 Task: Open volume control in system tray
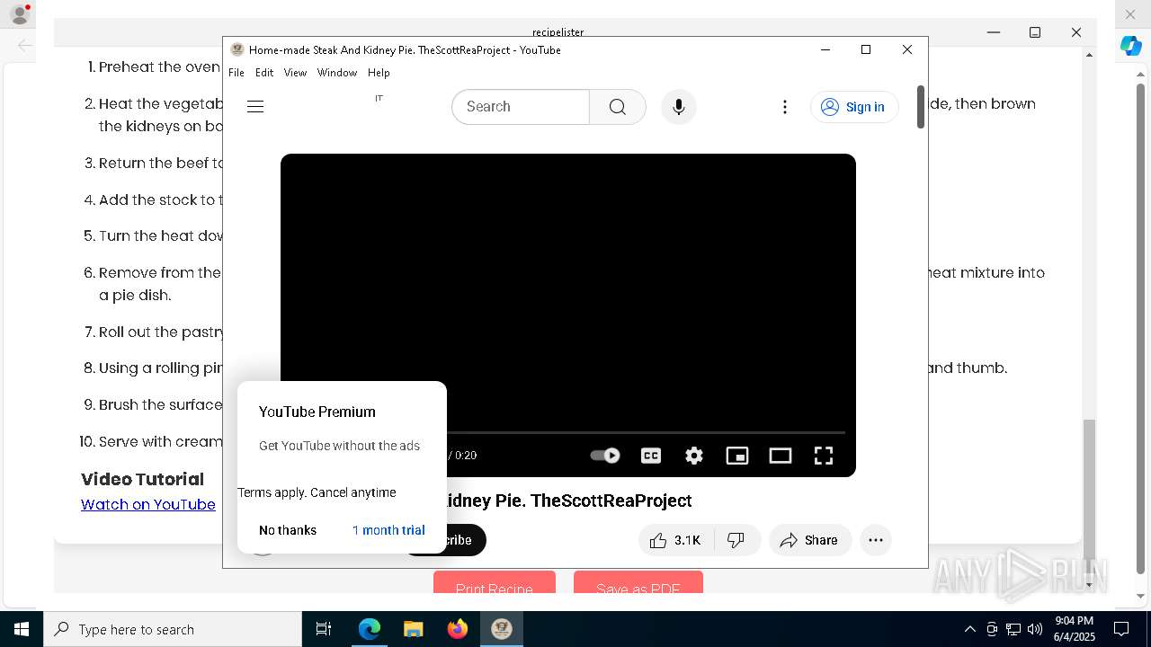(1035, 629)
